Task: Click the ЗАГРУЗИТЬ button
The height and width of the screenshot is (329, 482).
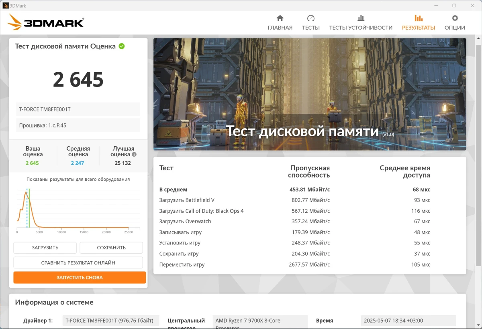Action: click(45, 248)
